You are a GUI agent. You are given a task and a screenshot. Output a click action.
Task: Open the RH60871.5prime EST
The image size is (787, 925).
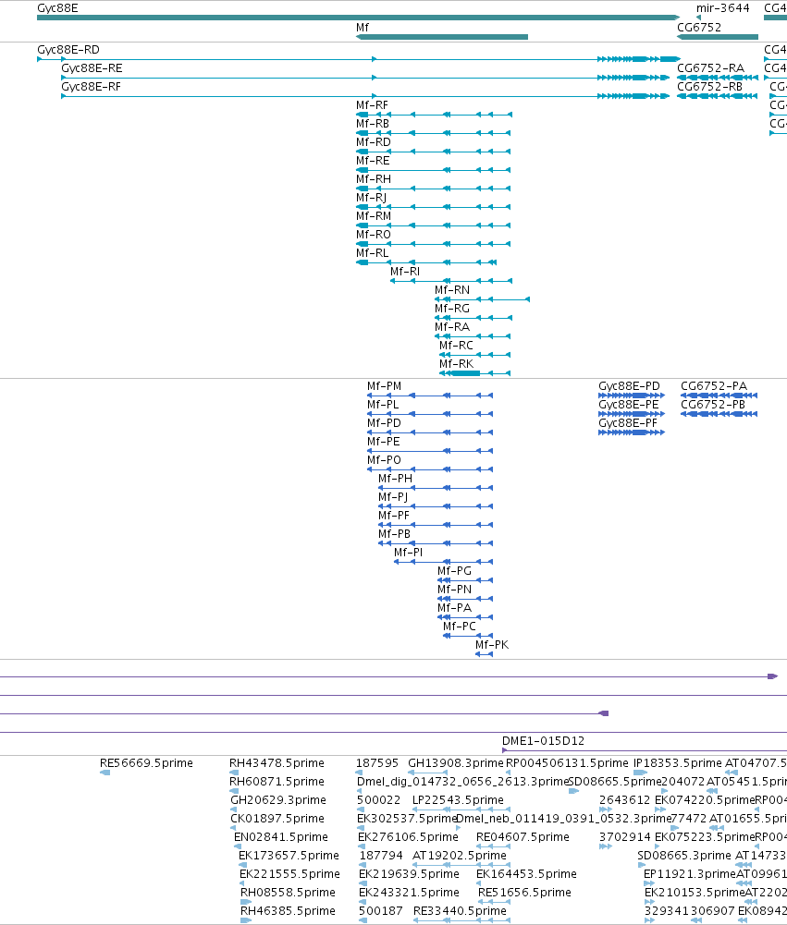click(x=234, y=791)
